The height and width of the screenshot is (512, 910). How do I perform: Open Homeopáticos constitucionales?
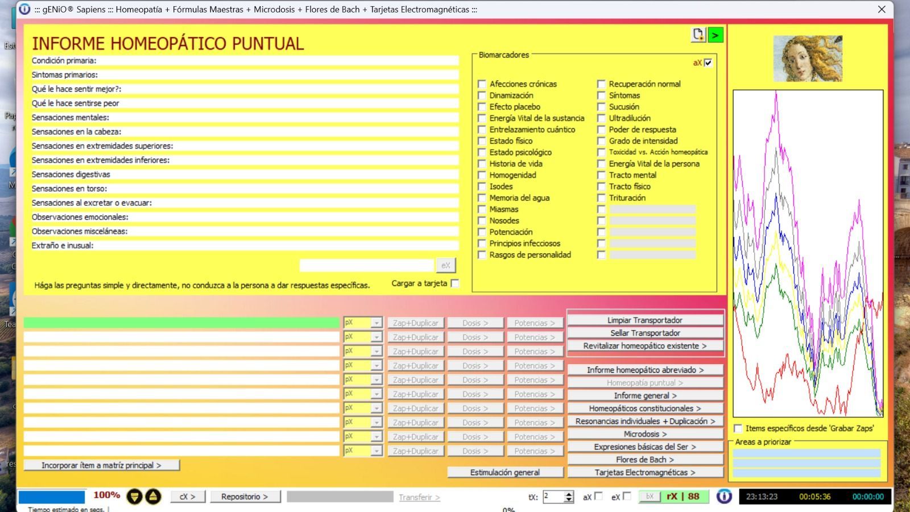click(645, 408)
